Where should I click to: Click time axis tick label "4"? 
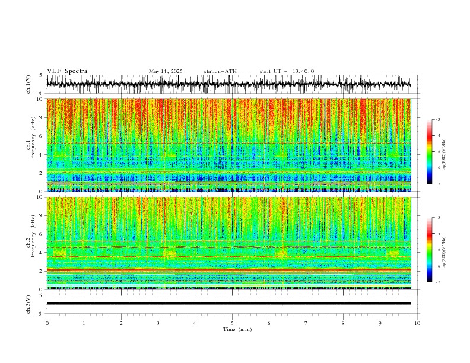point(195,323)
